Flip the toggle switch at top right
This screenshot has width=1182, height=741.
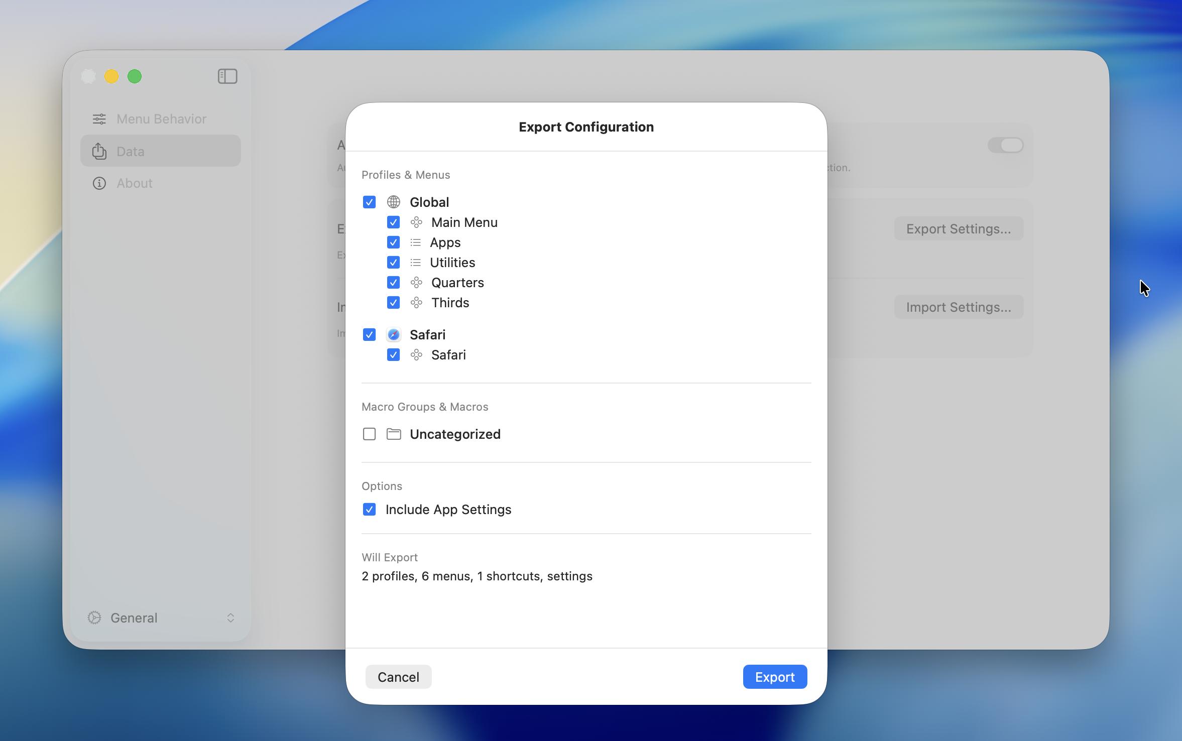(x=1006, y=146)
